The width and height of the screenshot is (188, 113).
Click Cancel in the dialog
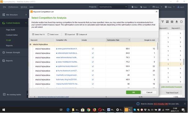pyautogui.click(x=149, y=92)
